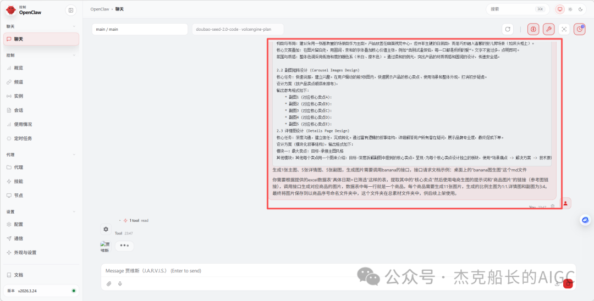This screenshot has height=301, width=594.
Task: Toggle the clock icon with badge
Action: pos(579,29)
